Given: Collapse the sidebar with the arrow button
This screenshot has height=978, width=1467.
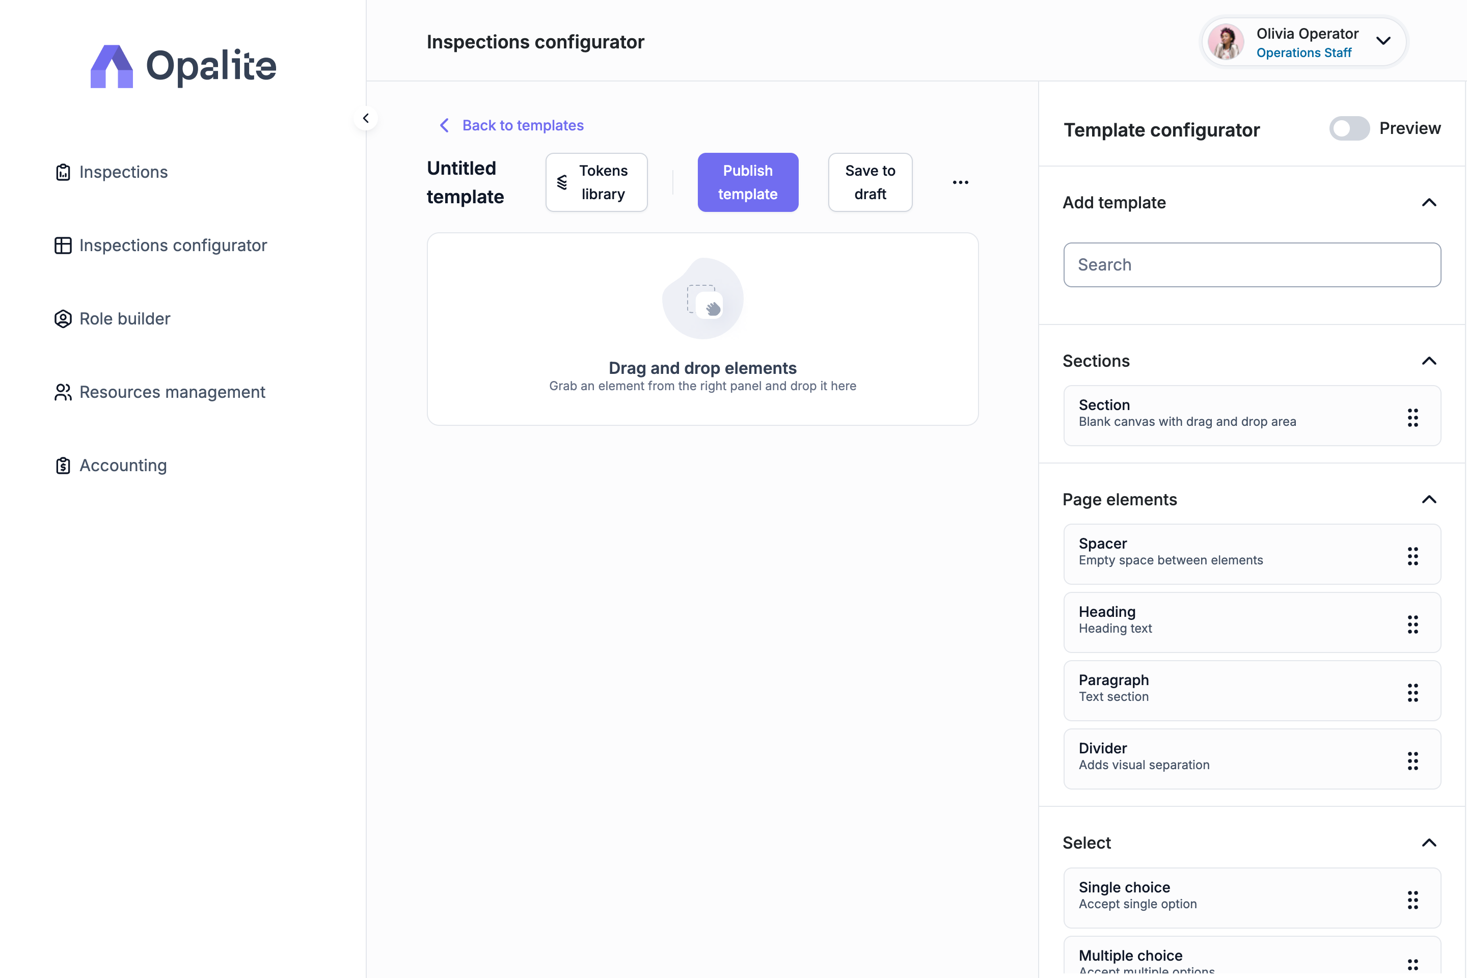Looking at the screenshot, I should [x=366, y=118].
